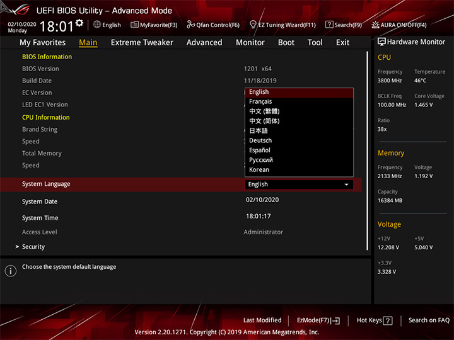Click the Total Memory row label

click(42, 153)
